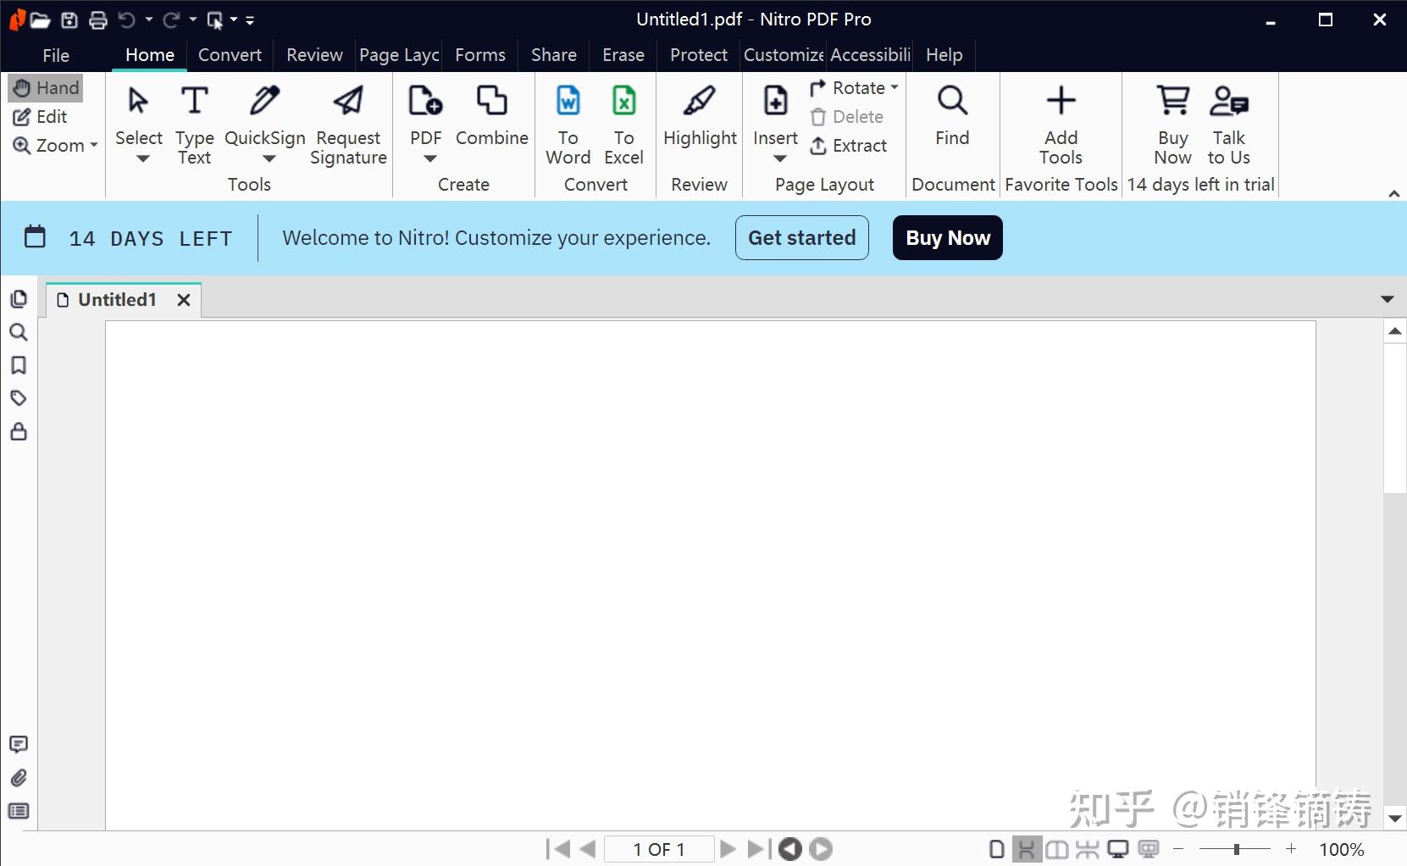1407x866 pixels.
Task: Click the Buy Now button in the banner
Action: 948,238
